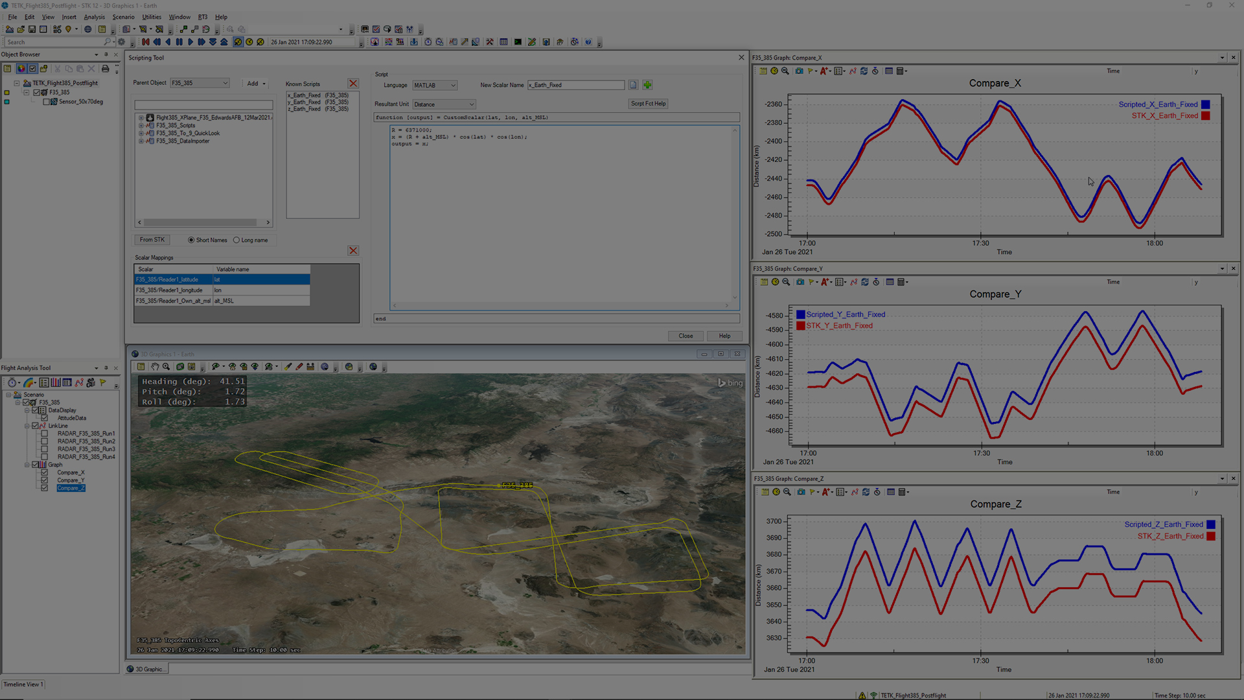This screenshot has width=1244, height=700.
Task: Pause the scenario animation
Action: tap(179, 42)
